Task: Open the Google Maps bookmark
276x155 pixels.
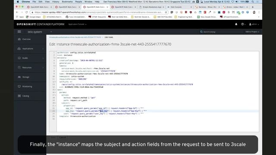Action: click(x=34, y=17)
